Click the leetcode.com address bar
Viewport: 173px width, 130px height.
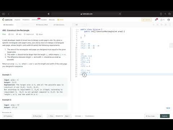coord(86,14)
